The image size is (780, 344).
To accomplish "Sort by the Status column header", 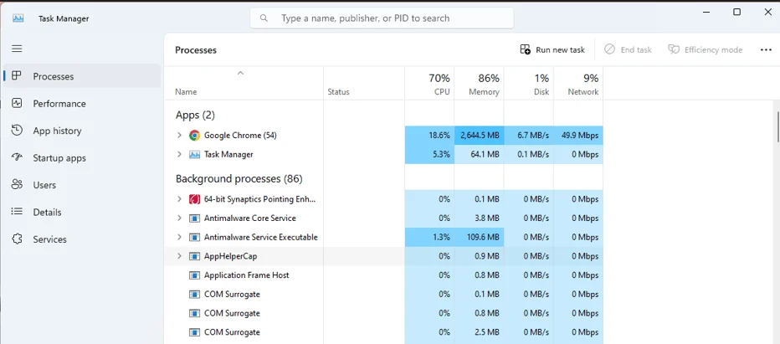I will point(364,83).
